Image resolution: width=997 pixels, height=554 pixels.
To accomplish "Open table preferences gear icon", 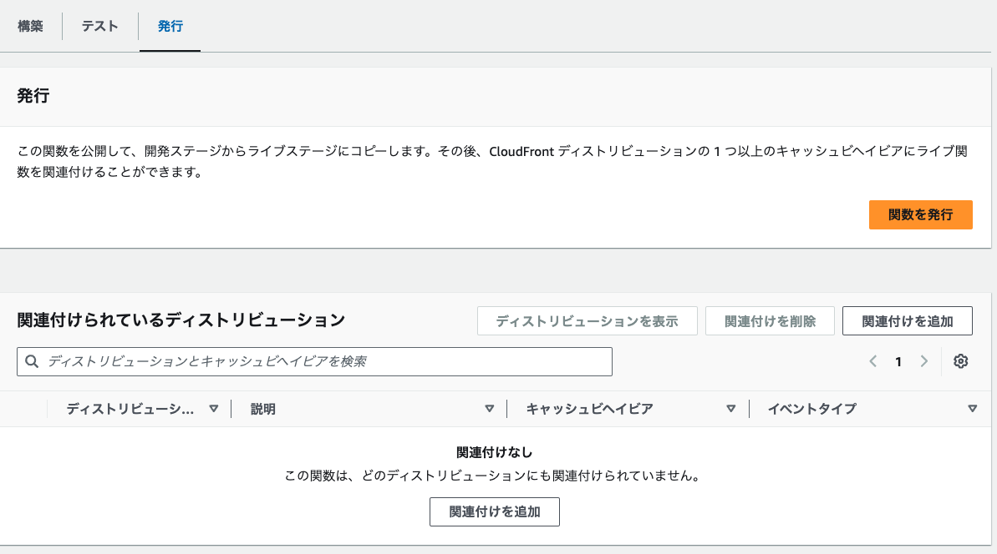I will pyautogui.click(x=961, y=362).
